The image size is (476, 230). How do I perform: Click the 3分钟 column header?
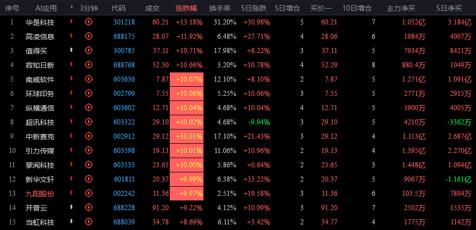(89, 8)
